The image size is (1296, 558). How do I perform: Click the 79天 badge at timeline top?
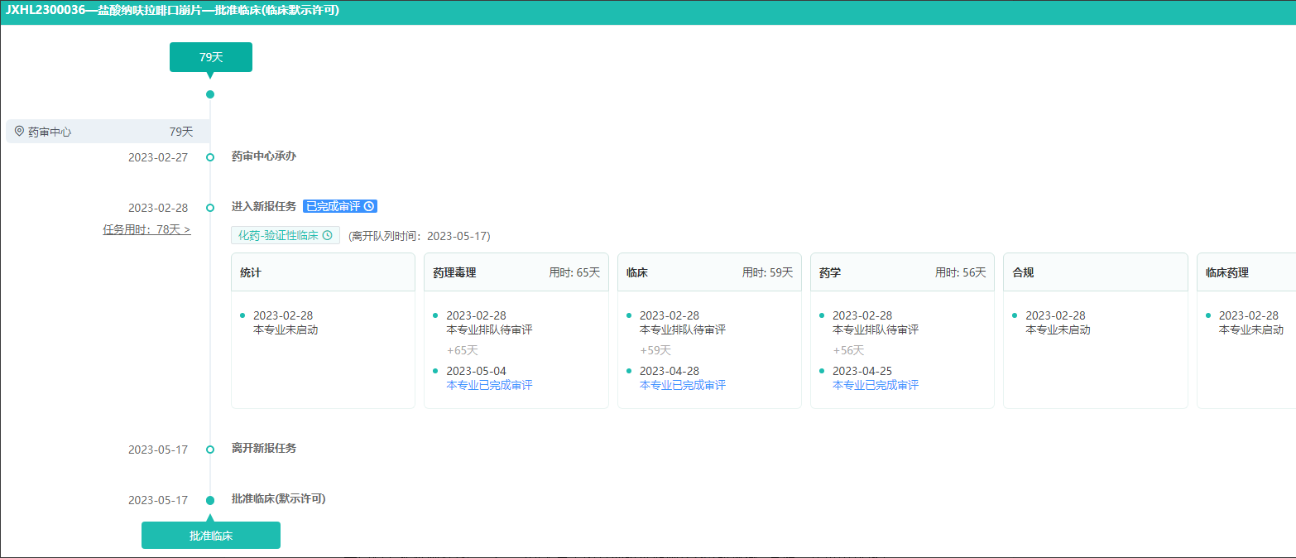click(x=211, y=57)
